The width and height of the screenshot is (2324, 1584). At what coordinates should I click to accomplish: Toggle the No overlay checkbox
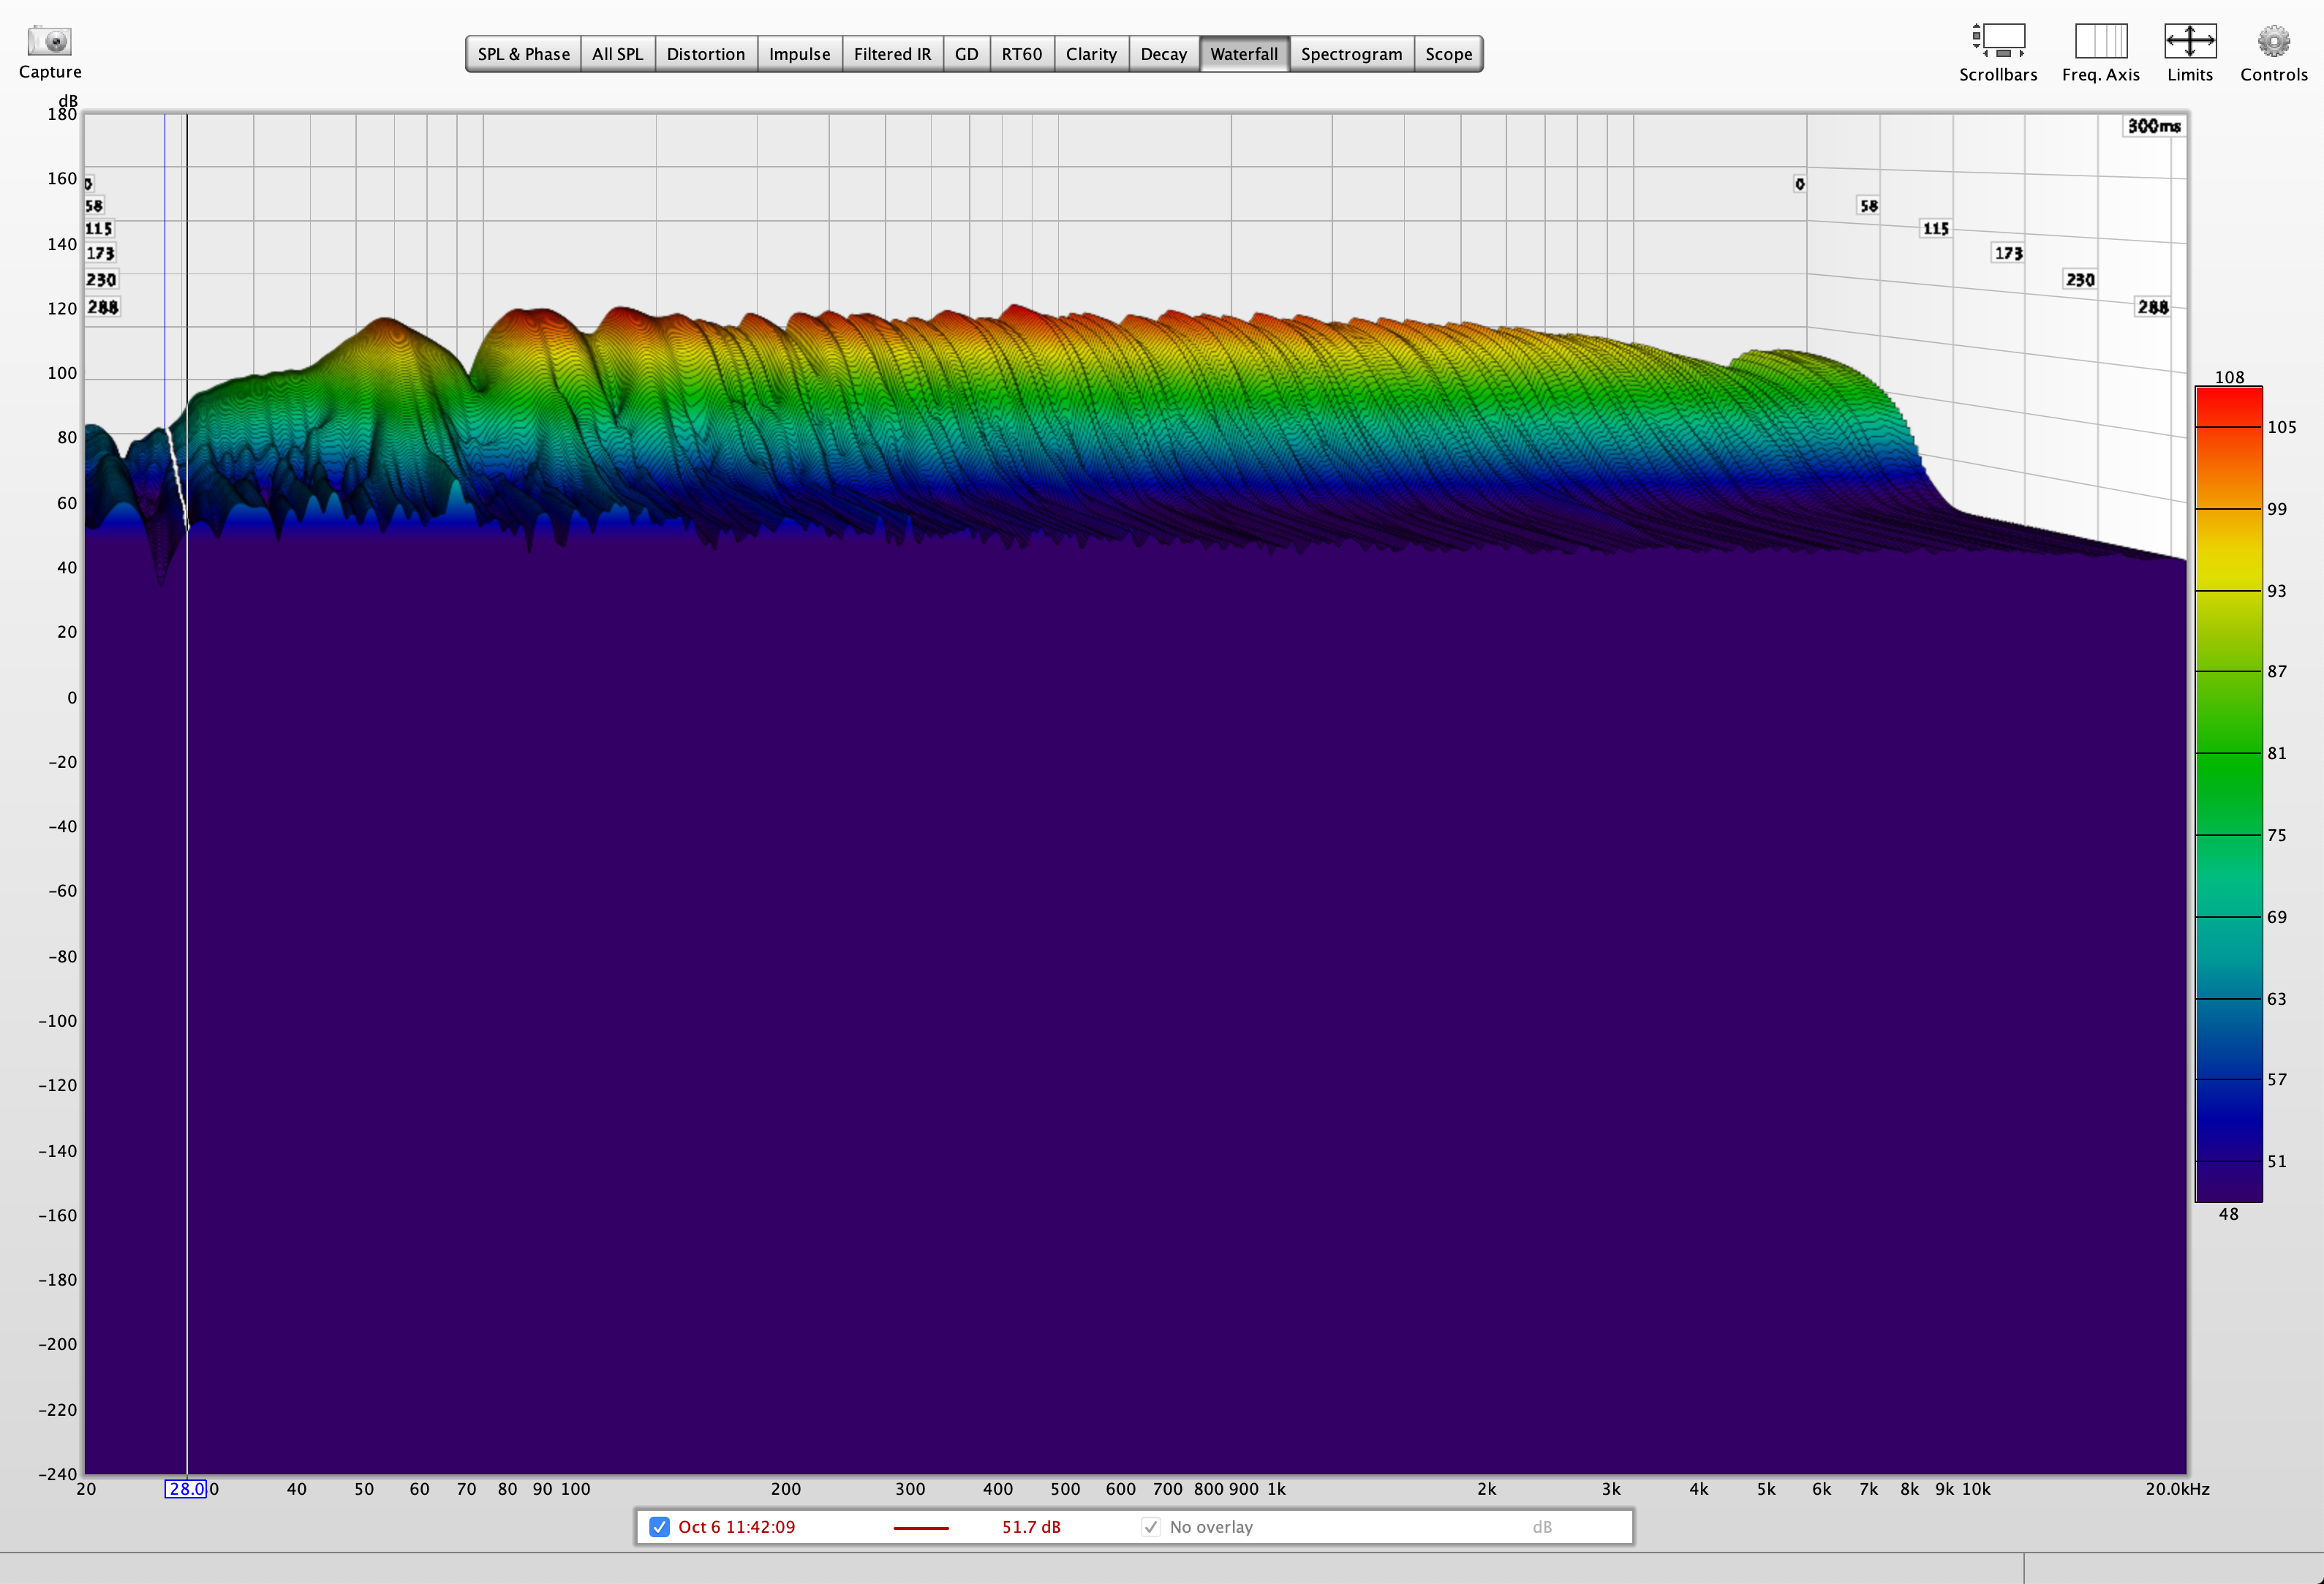1151,1527
